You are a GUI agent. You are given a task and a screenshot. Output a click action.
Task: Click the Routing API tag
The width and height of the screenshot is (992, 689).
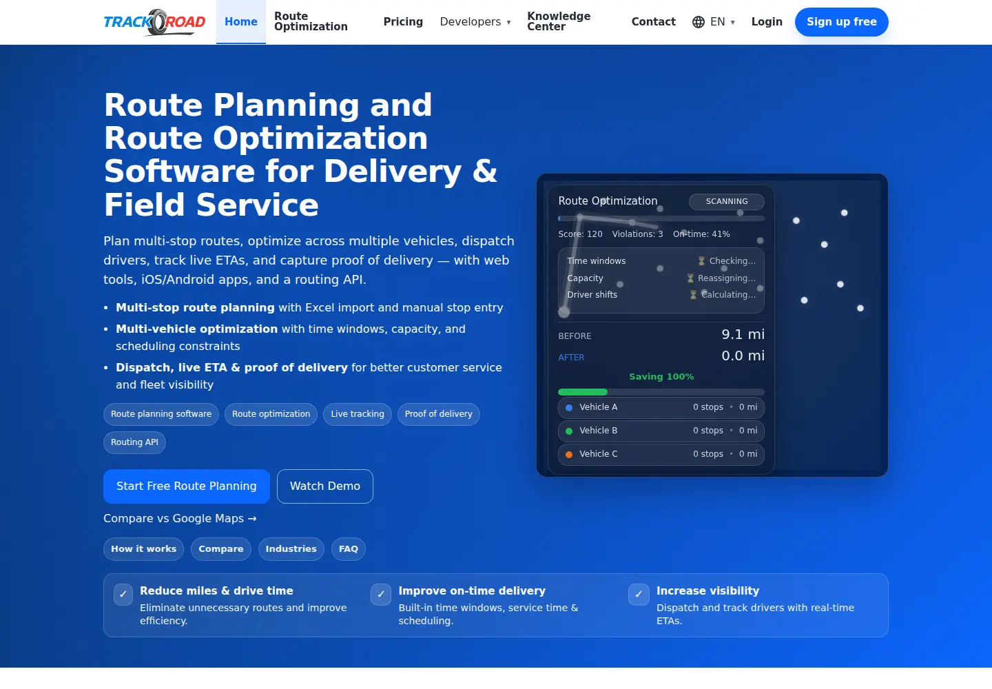[x=134, y=442]
